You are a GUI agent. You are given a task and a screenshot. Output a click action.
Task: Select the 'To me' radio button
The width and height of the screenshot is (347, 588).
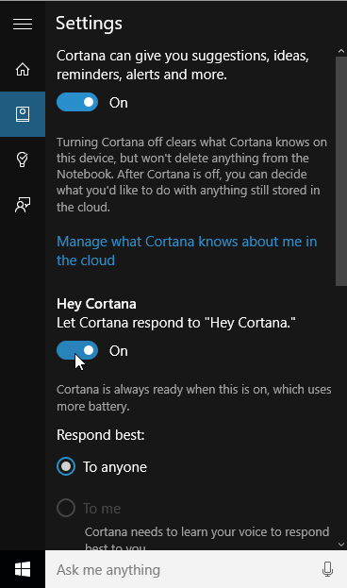tap(66, 508)
